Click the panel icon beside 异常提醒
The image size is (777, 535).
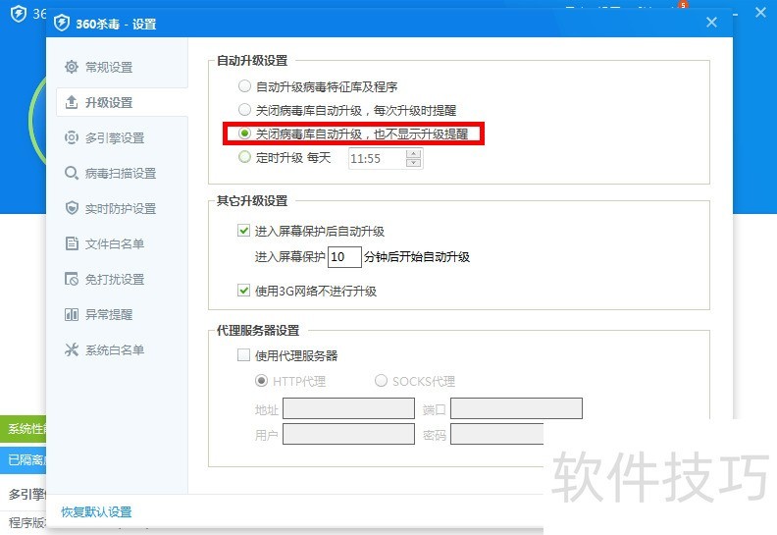tap(72, 314)
